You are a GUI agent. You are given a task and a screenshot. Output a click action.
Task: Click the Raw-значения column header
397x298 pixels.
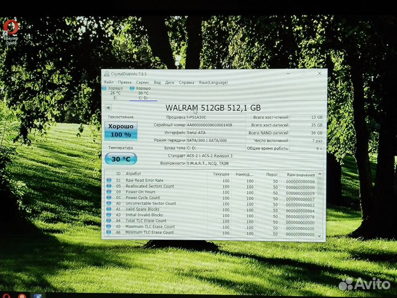(x=301, y=174)
